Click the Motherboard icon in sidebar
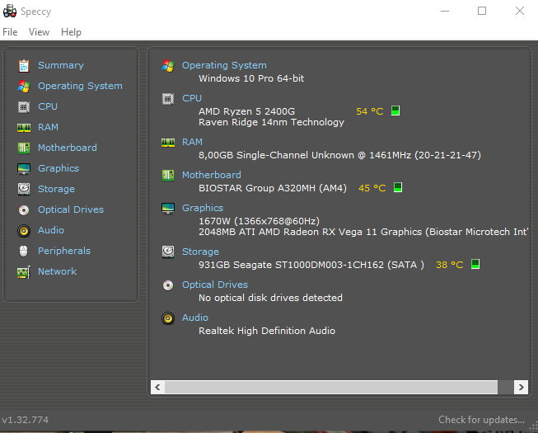The height and width of the screenshot is (433, 538). pyautogui.click(x=24, y=148)
